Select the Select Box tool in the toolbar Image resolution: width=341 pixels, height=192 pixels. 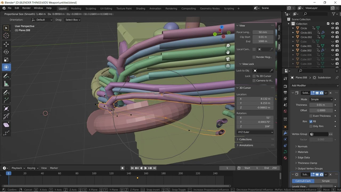(x=6, y=28)
